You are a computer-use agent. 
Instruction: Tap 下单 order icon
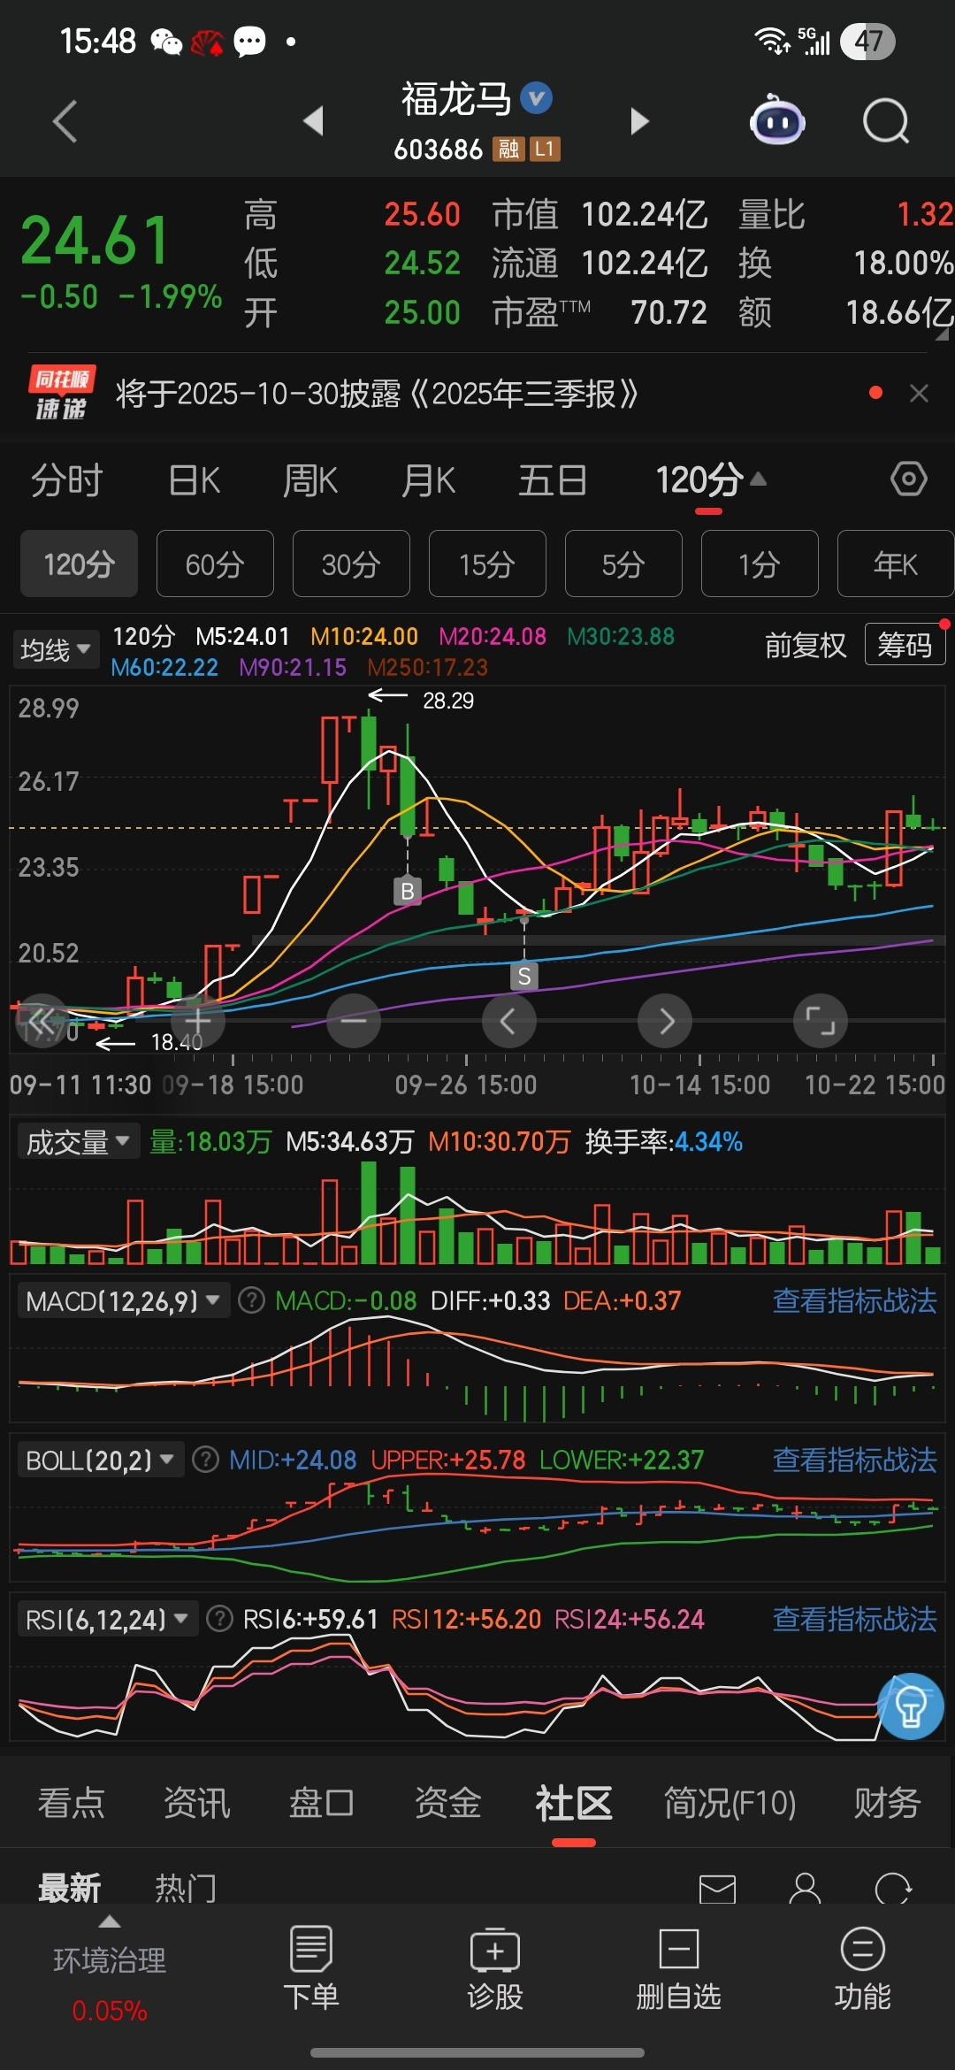(x=310, y=1966)
